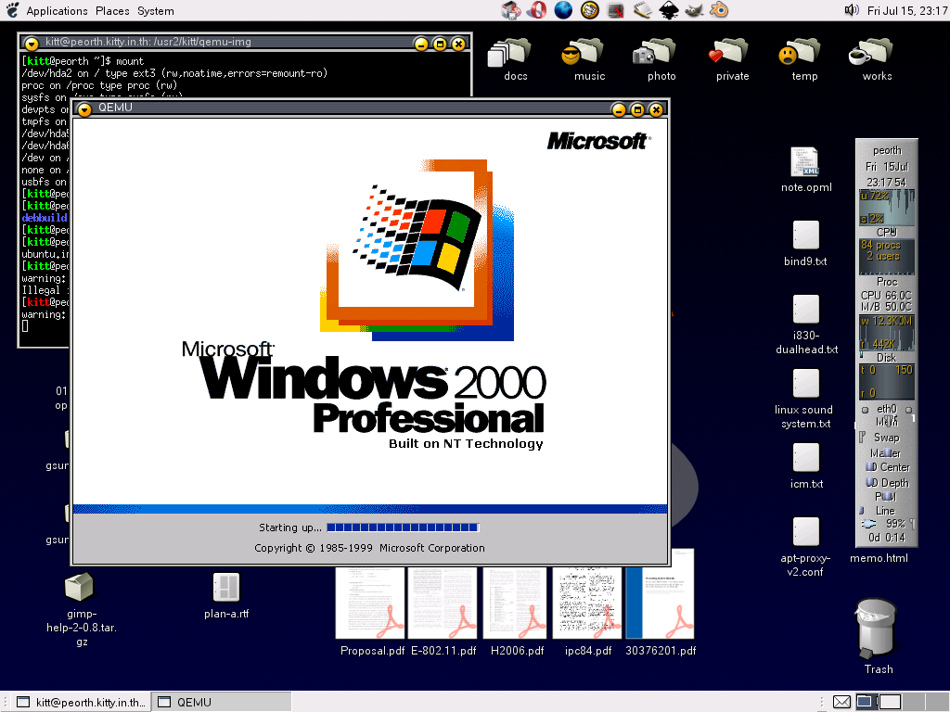Open the Places menu
Screen dimensions: 950x712
pos(112,11)
